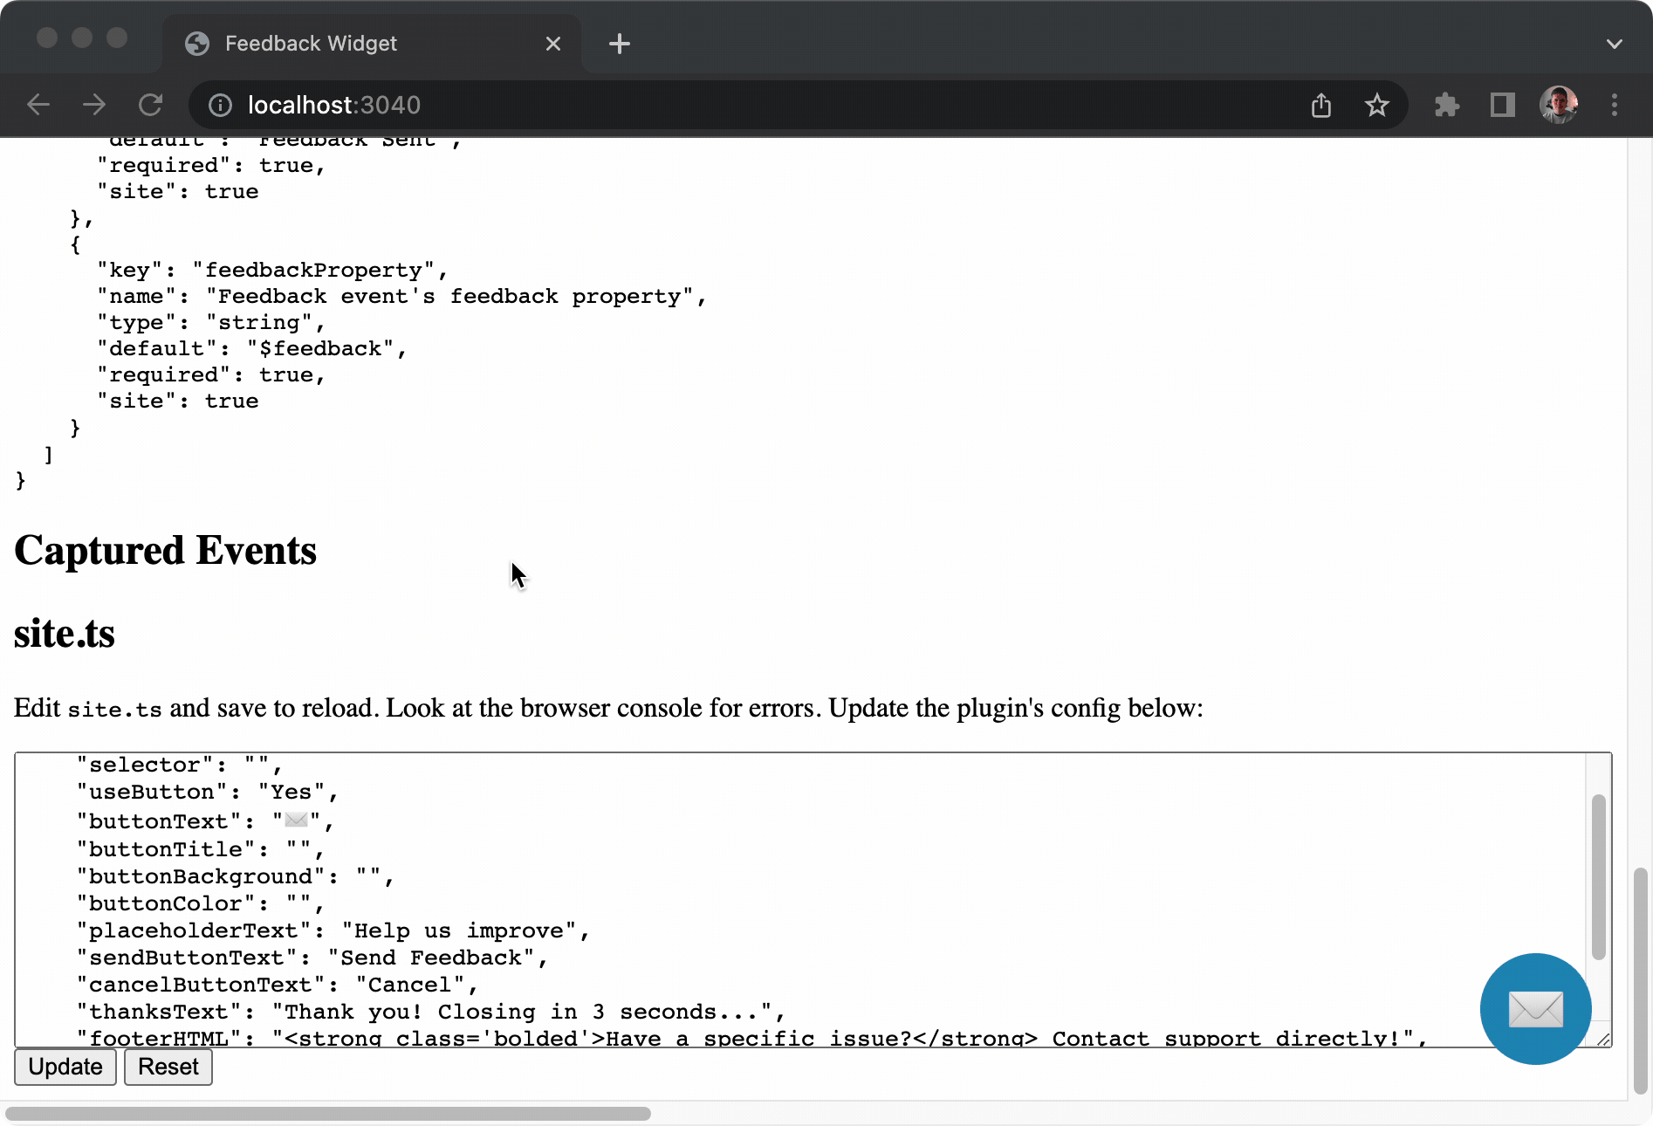Reload the localhost page
Screen dimensions: 1653x1126
pos(150,105)
